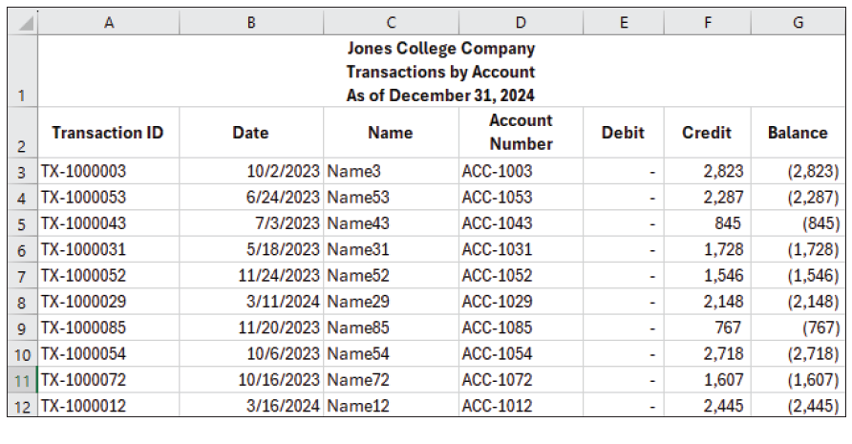Click the credit value 1,546
852x444 pixels.
(x=708, y=276)
